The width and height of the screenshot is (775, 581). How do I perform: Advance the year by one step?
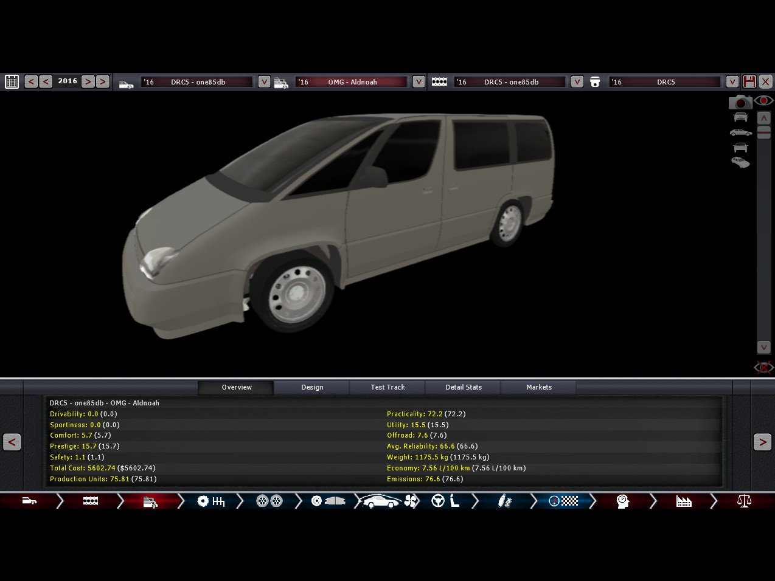click(x=88, y=81)
